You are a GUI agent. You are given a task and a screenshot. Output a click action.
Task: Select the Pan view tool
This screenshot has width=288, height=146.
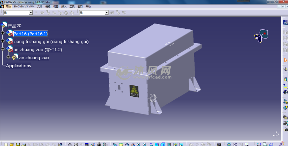pos(127,144)
